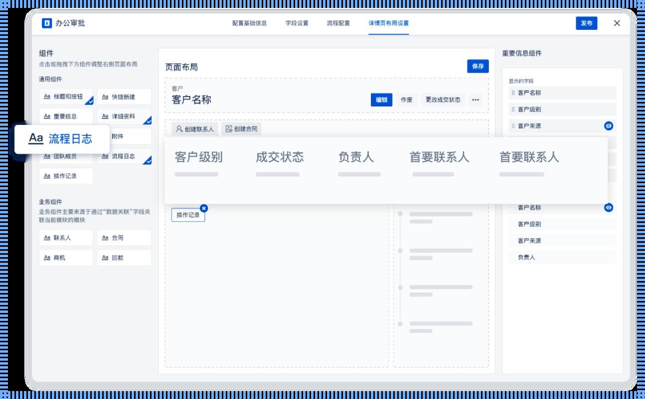
Task: Click the 业务组件 section label
Action: 50,202
